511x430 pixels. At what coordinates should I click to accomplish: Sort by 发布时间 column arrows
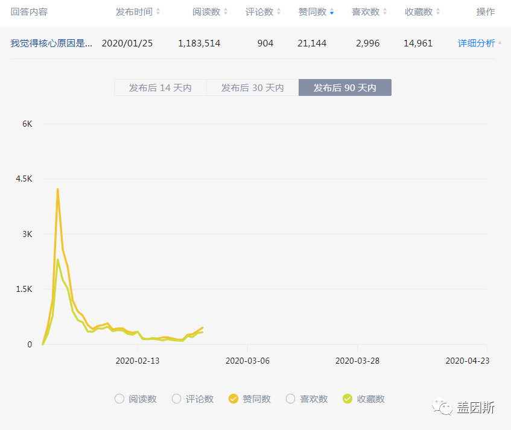click(158, 11)
